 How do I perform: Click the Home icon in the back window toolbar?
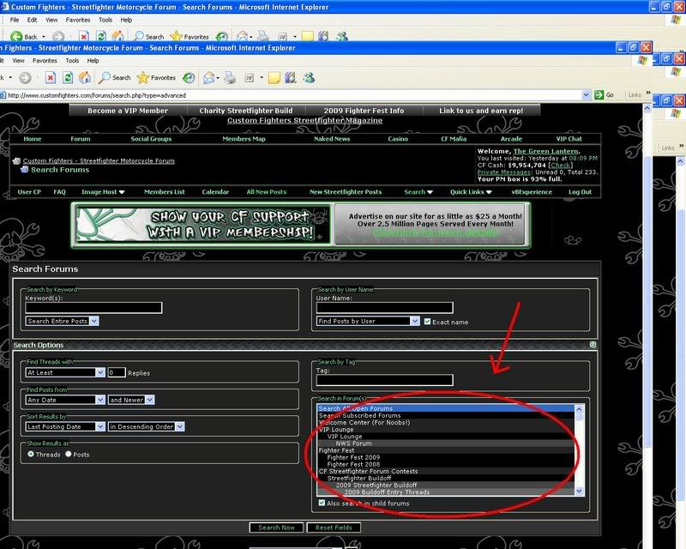point(117,36)
